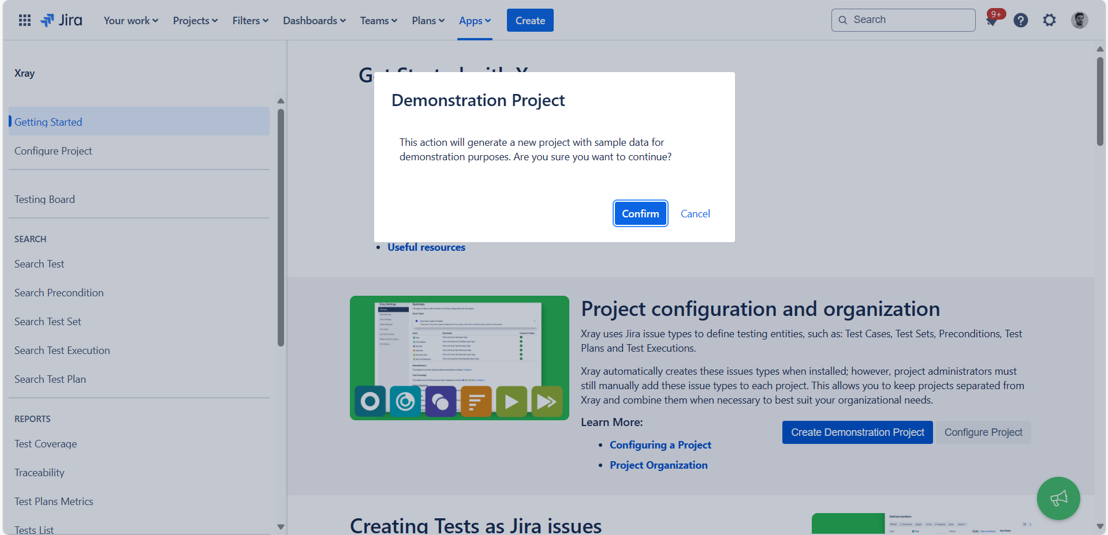Open Search Test Plan in the sidebar
This screenshot has height=535, width=1108.
click(x=139, y=379)
